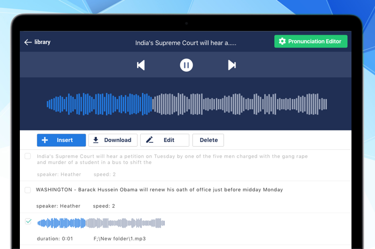Open the Pronunciation Editor
This screenshot has height=249, width=375.
coord(311,41)
